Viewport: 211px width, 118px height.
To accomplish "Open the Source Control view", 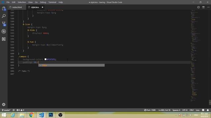I will (x=4, y=24).
